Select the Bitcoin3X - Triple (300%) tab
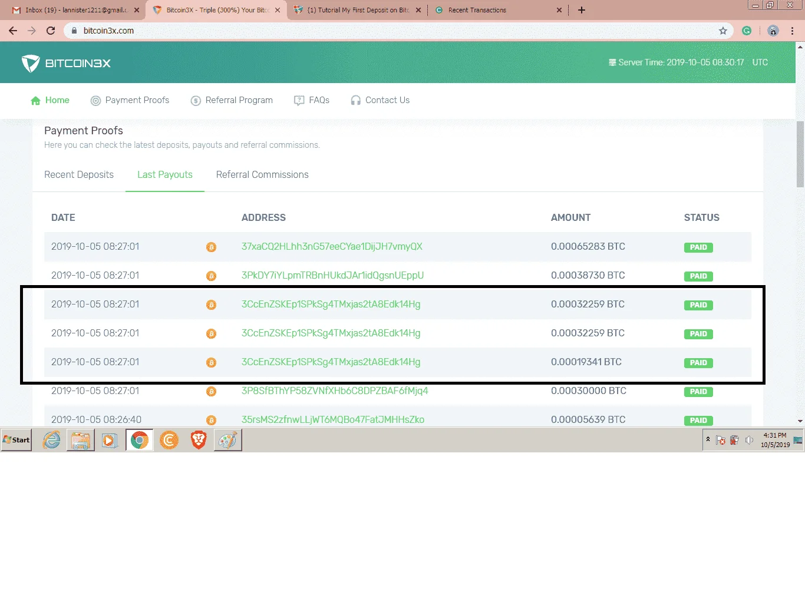The height and width of the screenshot is (612, 805). click(x=217, y=10)
